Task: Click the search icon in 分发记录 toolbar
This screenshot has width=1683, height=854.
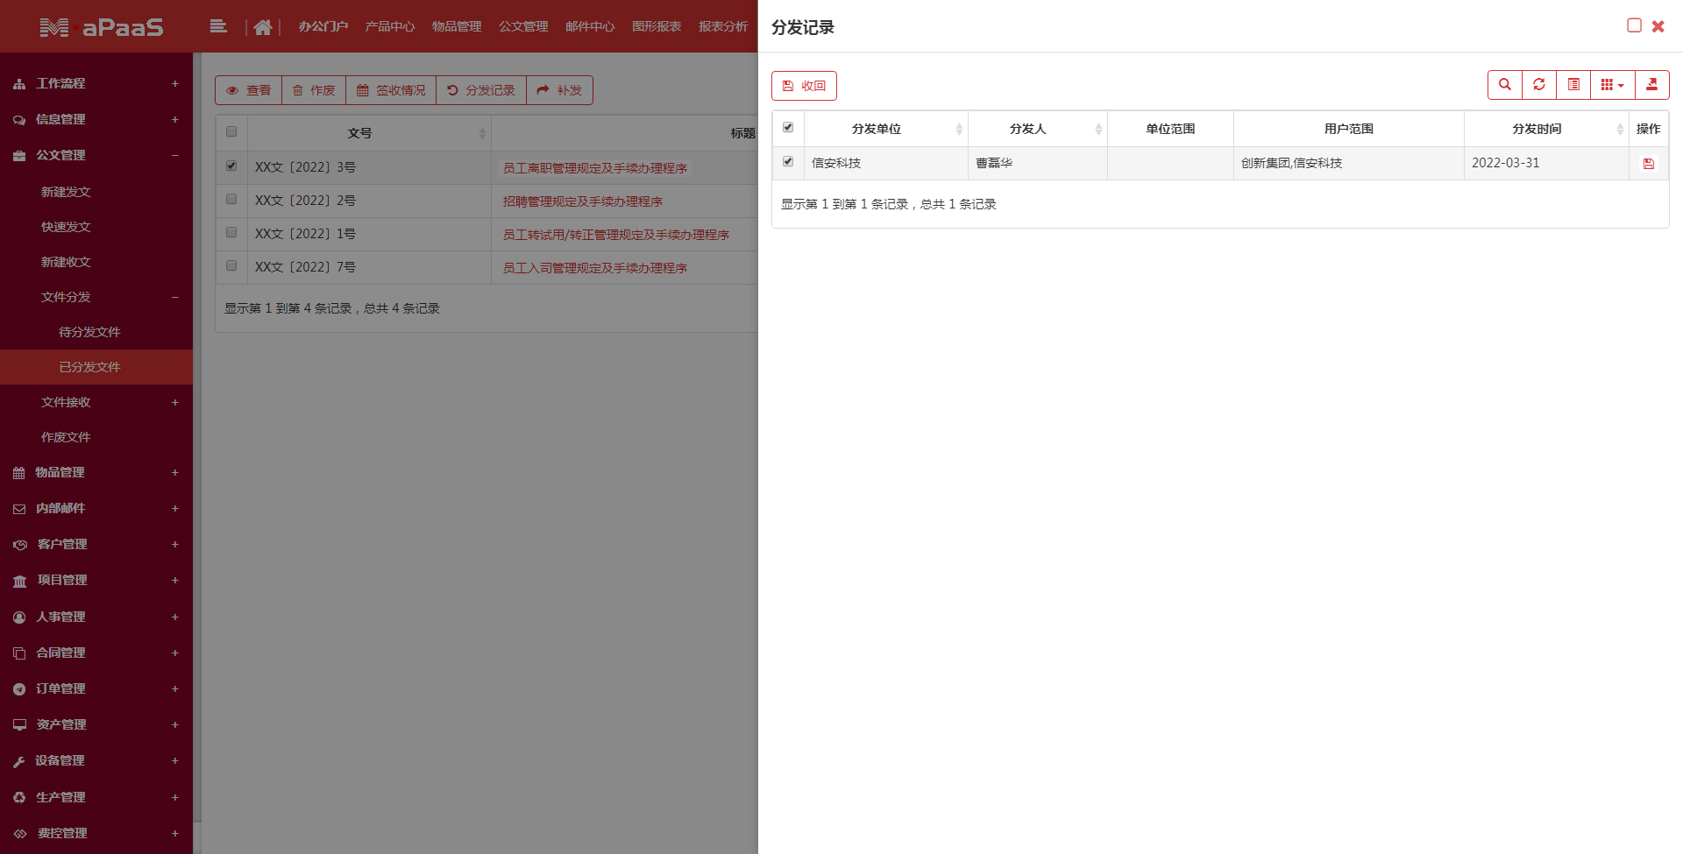Action: (x=1505, y=85)
